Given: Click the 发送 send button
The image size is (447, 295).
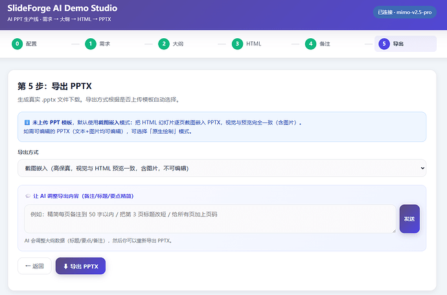Looking at the screenshot, I should point(409,219).
